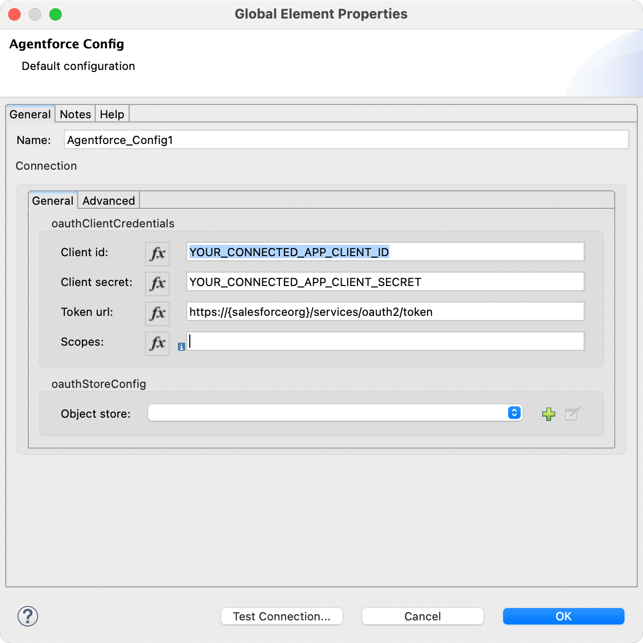Screen dimensions: 643x643
Task: Click the 'Default configuration' subtitle
Action: click(78, 66)
